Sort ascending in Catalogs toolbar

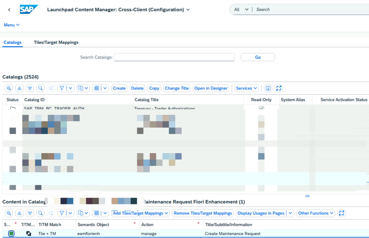pyautogui.click(x=19, y=88)
